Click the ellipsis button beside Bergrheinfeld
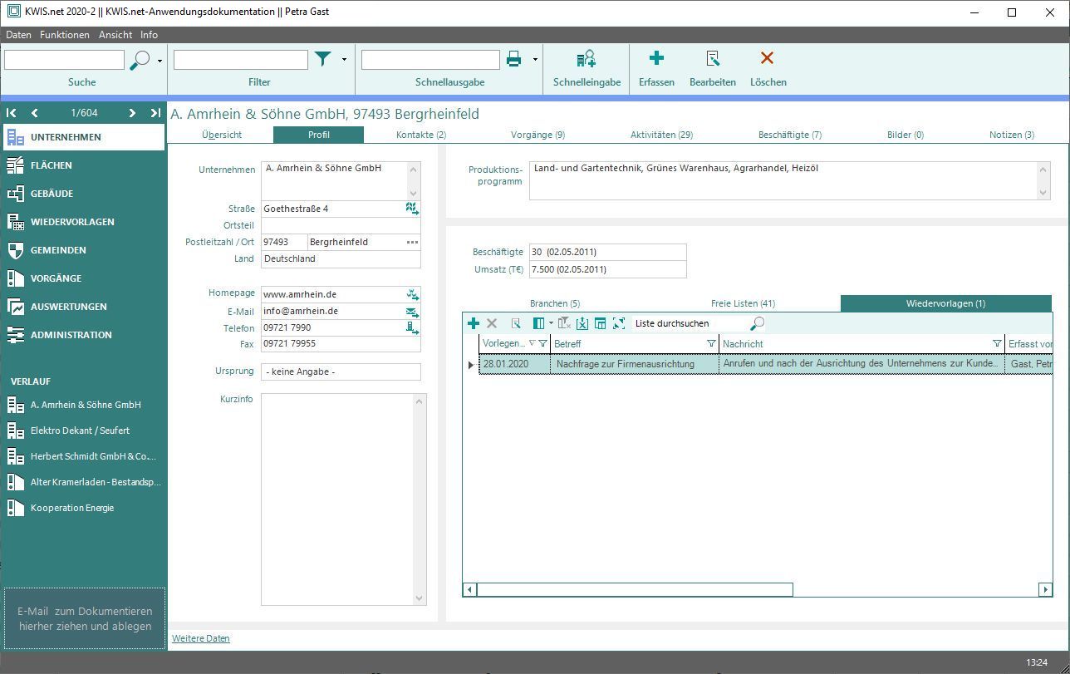The image size is (1070, 674). click(412, 242)
